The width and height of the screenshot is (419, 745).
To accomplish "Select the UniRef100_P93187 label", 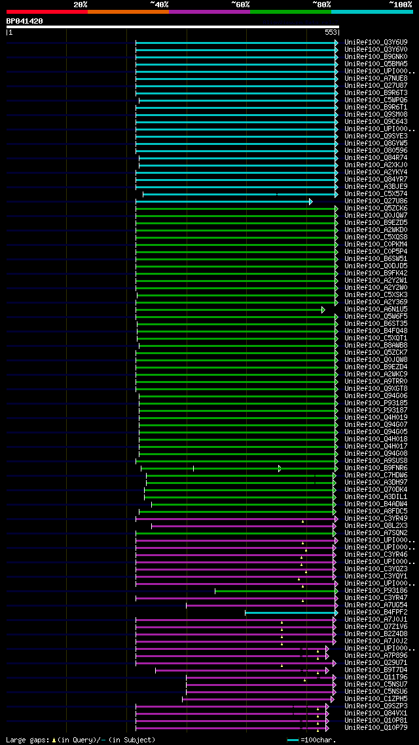I will 376,410.
